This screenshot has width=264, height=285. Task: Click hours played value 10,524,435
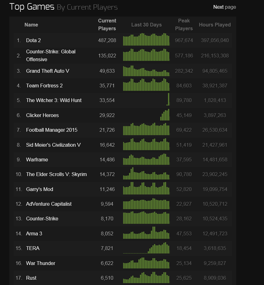pos(215,219)
